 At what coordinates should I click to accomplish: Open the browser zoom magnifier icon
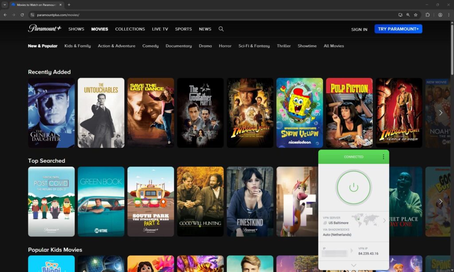[x=408, y=15]
